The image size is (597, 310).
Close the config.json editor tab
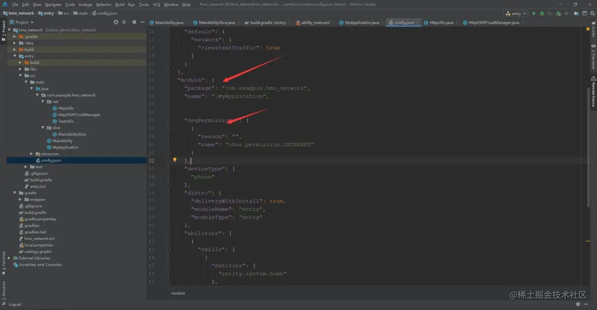pos(418,22)
